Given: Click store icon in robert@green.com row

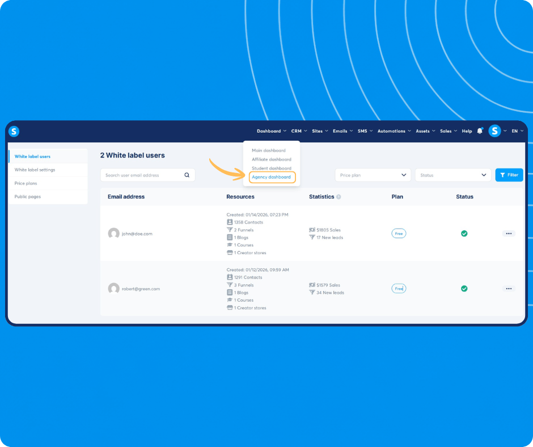Looking at the screenshot, I should 230,307.
